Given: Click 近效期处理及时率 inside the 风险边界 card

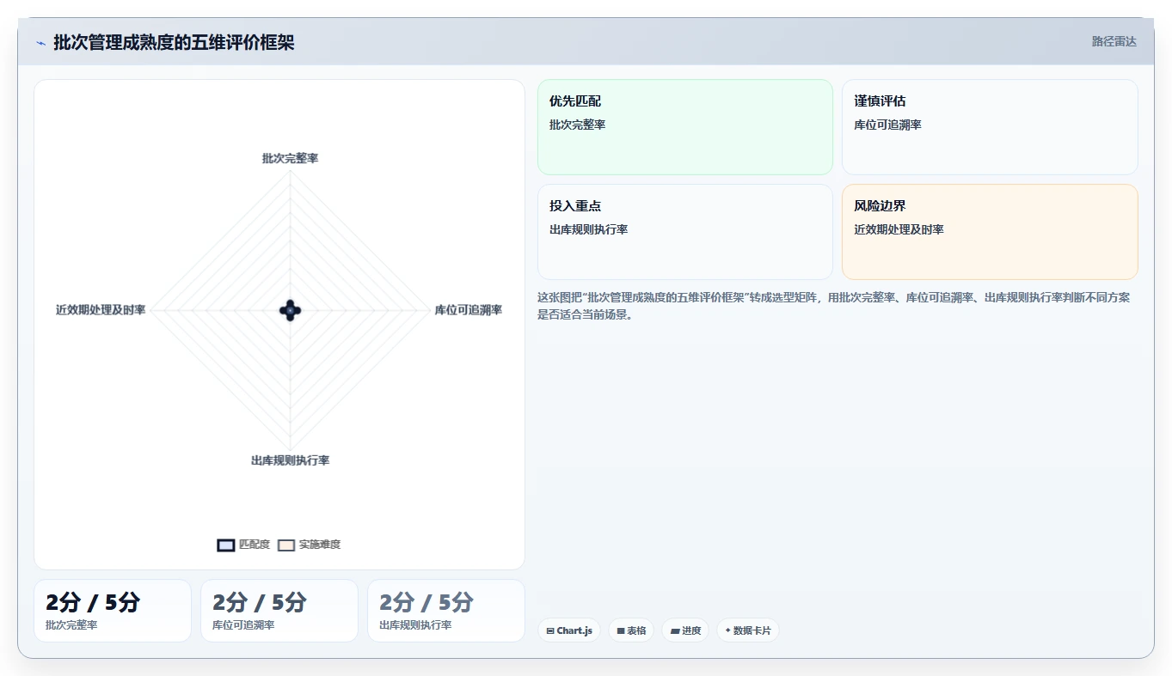Looking at the screenshot, I should click(x=899, y=229).
